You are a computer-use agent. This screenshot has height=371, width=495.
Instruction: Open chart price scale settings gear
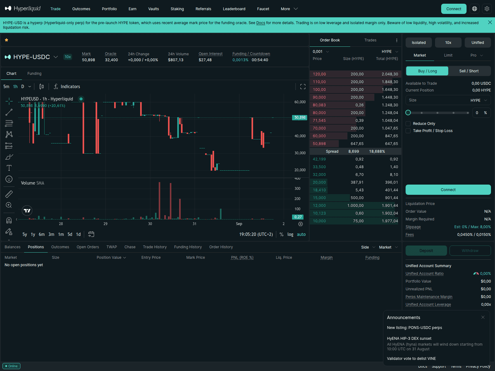tap(300, 224)
